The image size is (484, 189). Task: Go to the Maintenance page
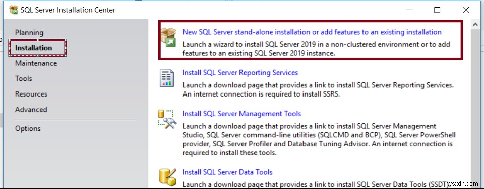pyautogui.click(x=36, y=63)
